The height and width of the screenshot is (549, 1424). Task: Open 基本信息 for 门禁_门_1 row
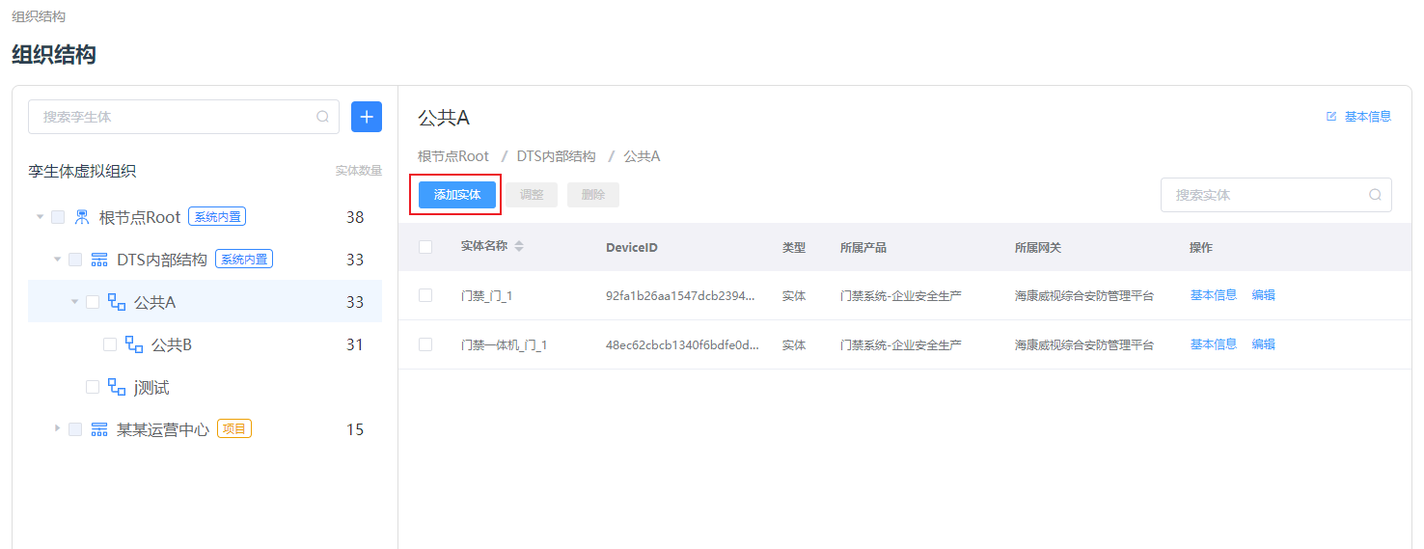[1213, 295]
